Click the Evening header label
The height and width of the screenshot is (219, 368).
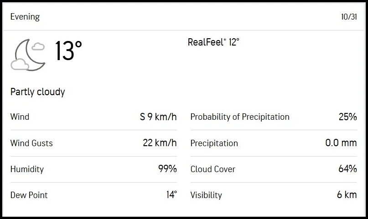[x=25, y=17]
